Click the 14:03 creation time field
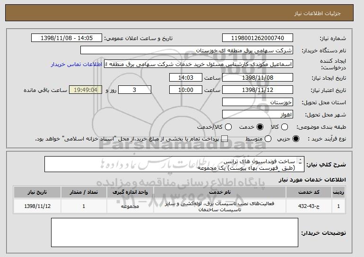 click(x=186, y=77)
